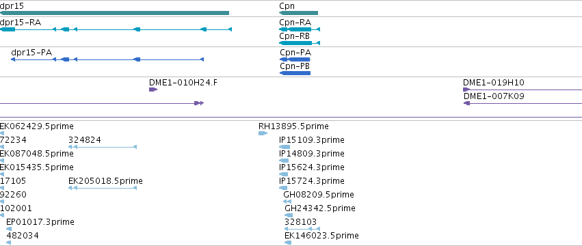Click the RH13895.5prime EST arrow
The width and height of the screenshot is (582, 246).
(263, 133)
